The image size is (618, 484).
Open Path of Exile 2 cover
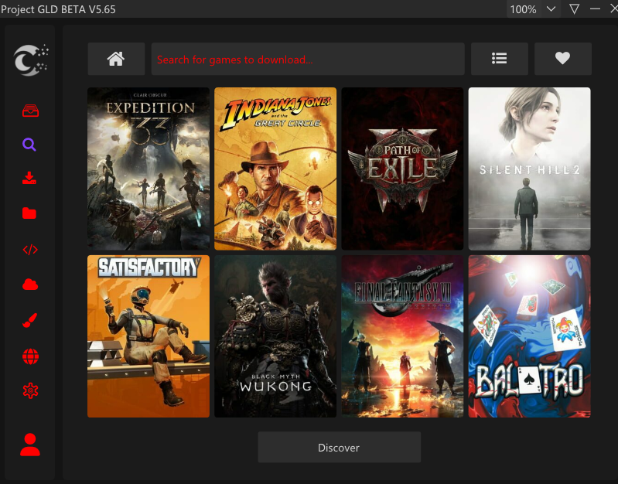pyautogui.click(x=402, y=169)
